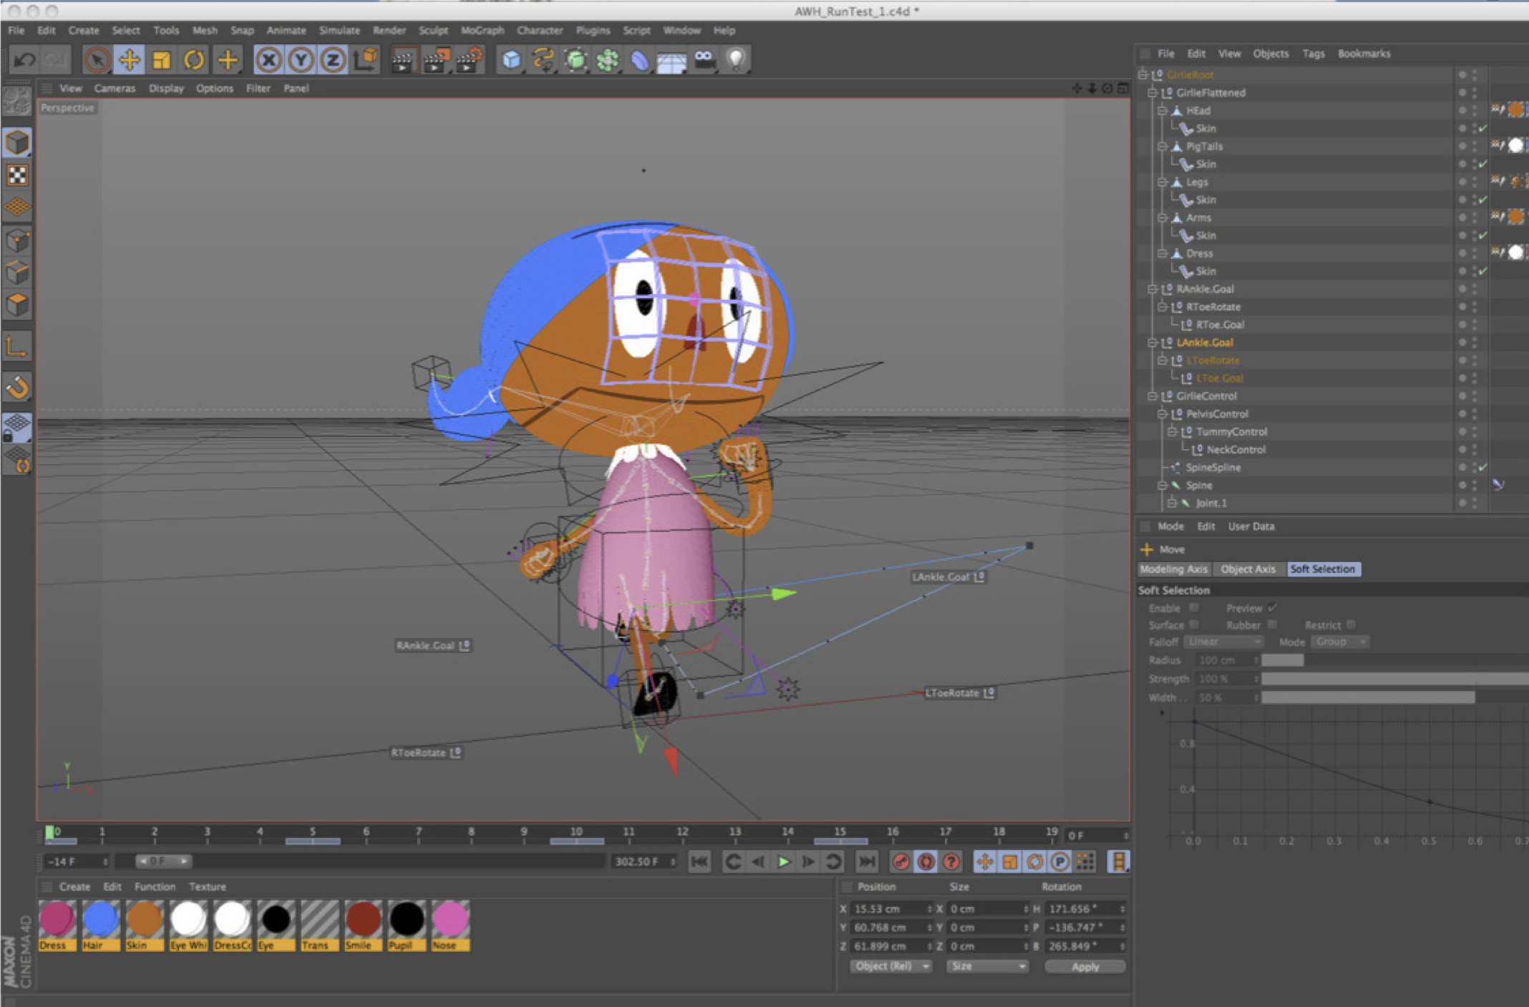Click the Play forward button
The height and width of the screenshot is (1007, 1529).
783,862
